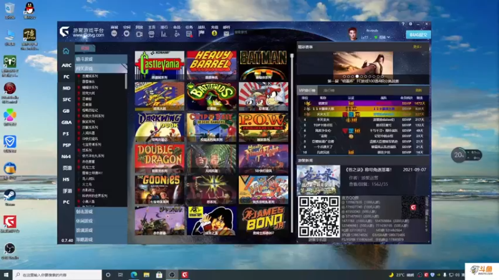Open File Explorer from the taskbar

pos(147,274)
